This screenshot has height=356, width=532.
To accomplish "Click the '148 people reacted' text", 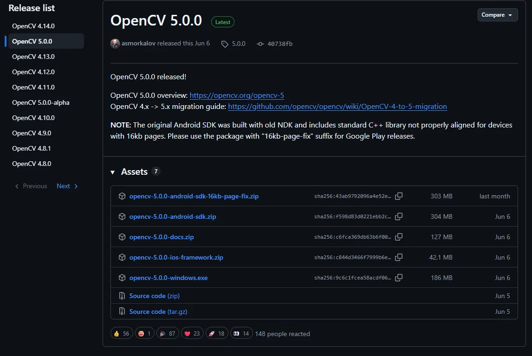I will 282,334.
